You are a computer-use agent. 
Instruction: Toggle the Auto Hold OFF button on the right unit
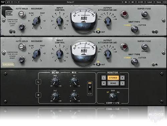pyautogui.click(x=21, y=46)
